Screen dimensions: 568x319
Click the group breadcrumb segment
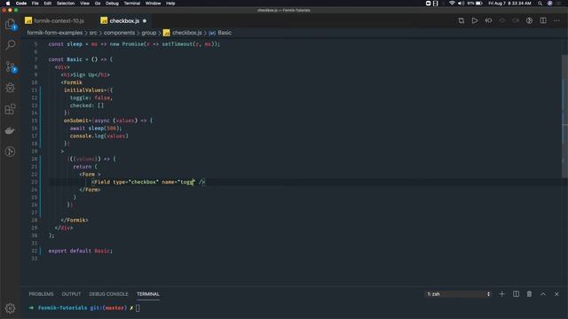[148, 33]
